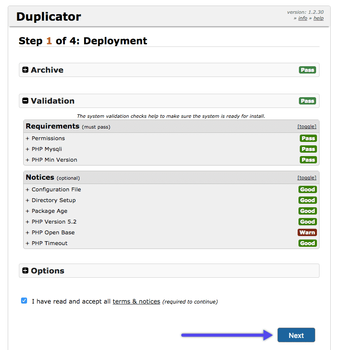This screenshot has height=350, width=338.
Task: Open the help link in header
Action: (x=318, y=18)
